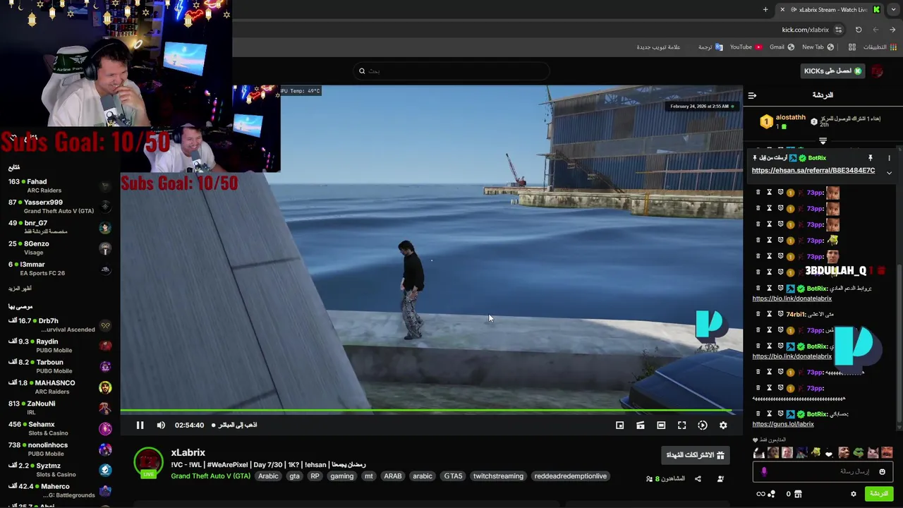
Task: Open the infinity channel points icon
Action: coord(765,494)
